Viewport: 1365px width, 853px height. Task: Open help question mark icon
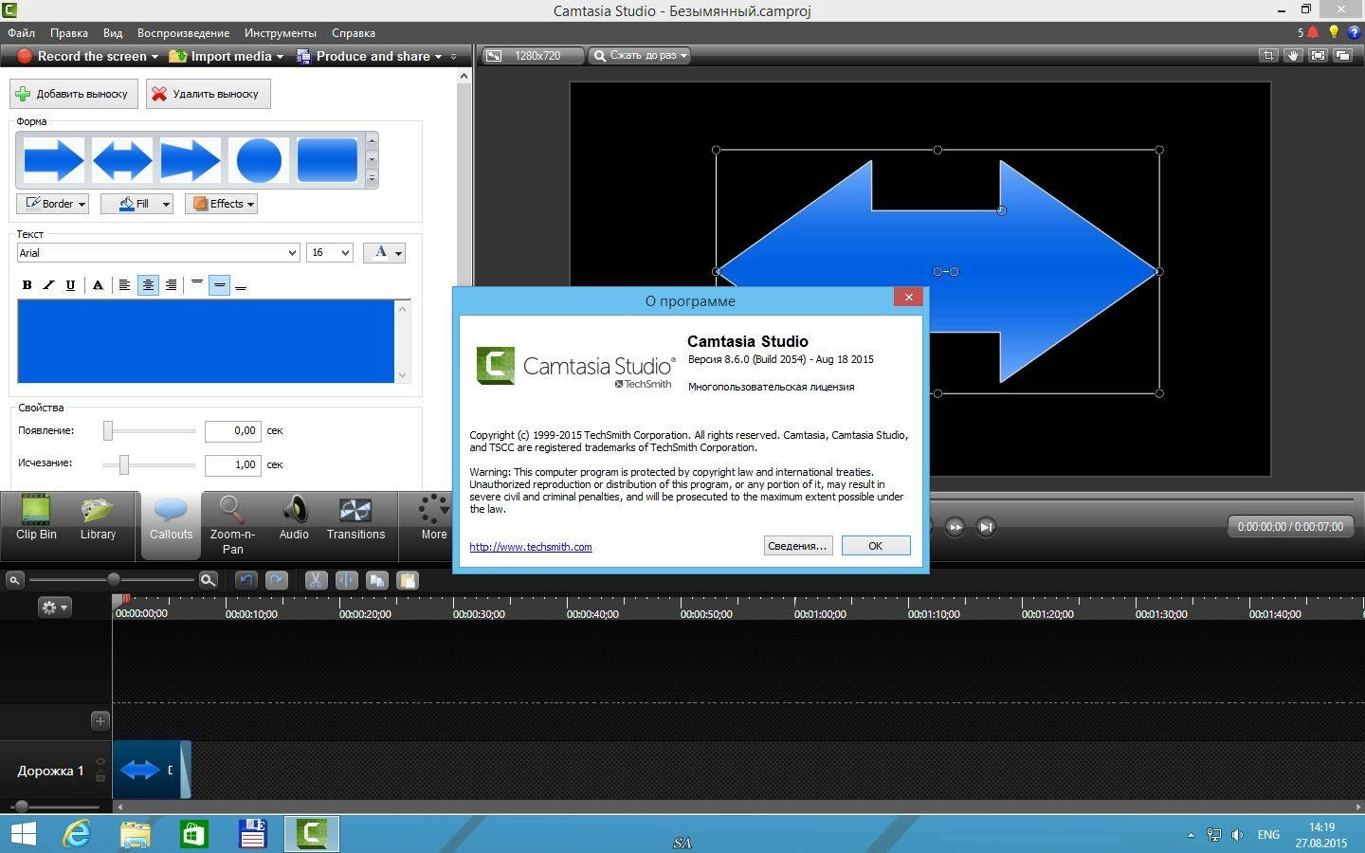tap(1355, 32)
